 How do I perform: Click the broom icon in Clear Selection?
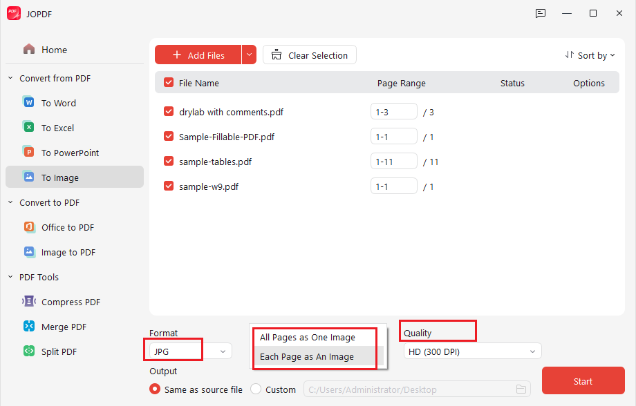point(277,55)
